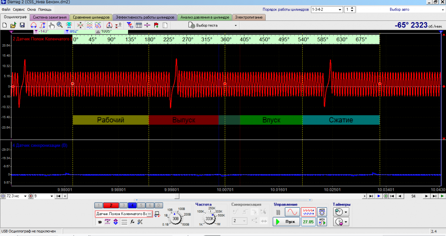
Task: Open first timer dropdown arrow
Action: 346,212
